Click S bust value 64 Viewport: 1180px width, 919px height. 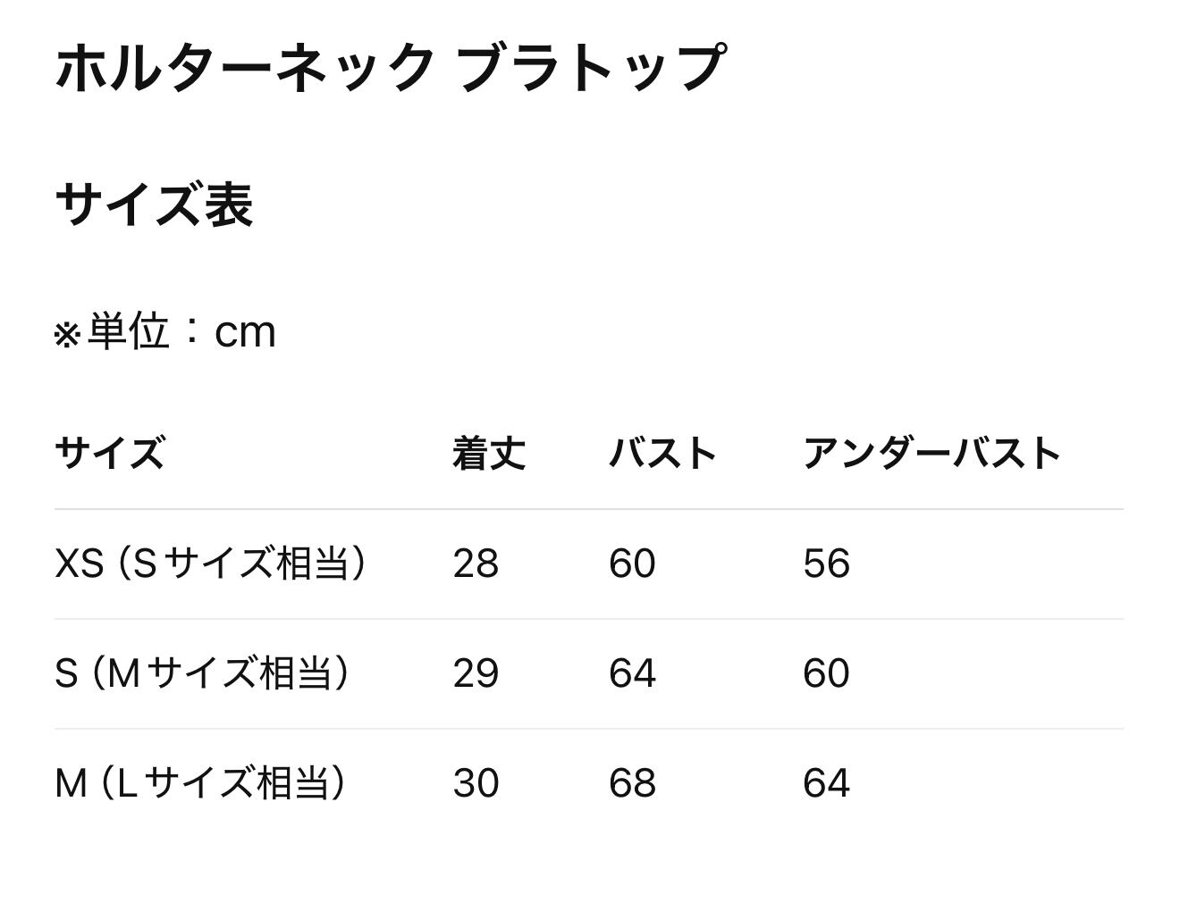[632, 673]
